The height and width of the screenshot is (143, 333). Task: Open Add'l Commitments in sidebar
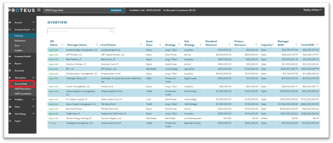22,93
